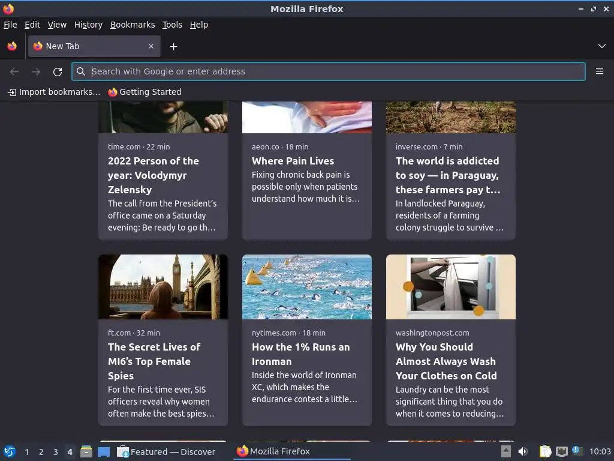Click the Big Ben spy article thumbnail

point(163,287)
